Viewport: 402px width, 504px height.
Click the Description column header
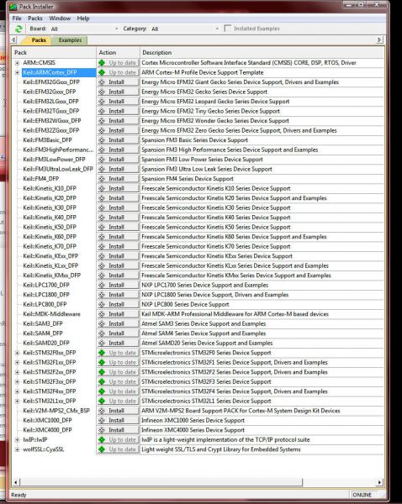click(262, 52)
